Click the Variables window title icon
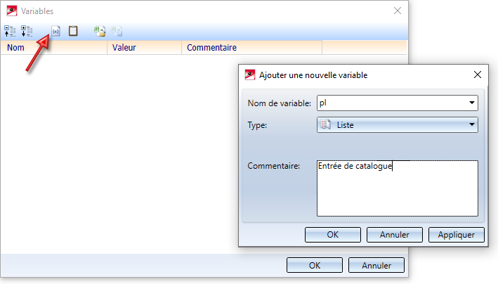The image size is (498, 284). [11, 11]
